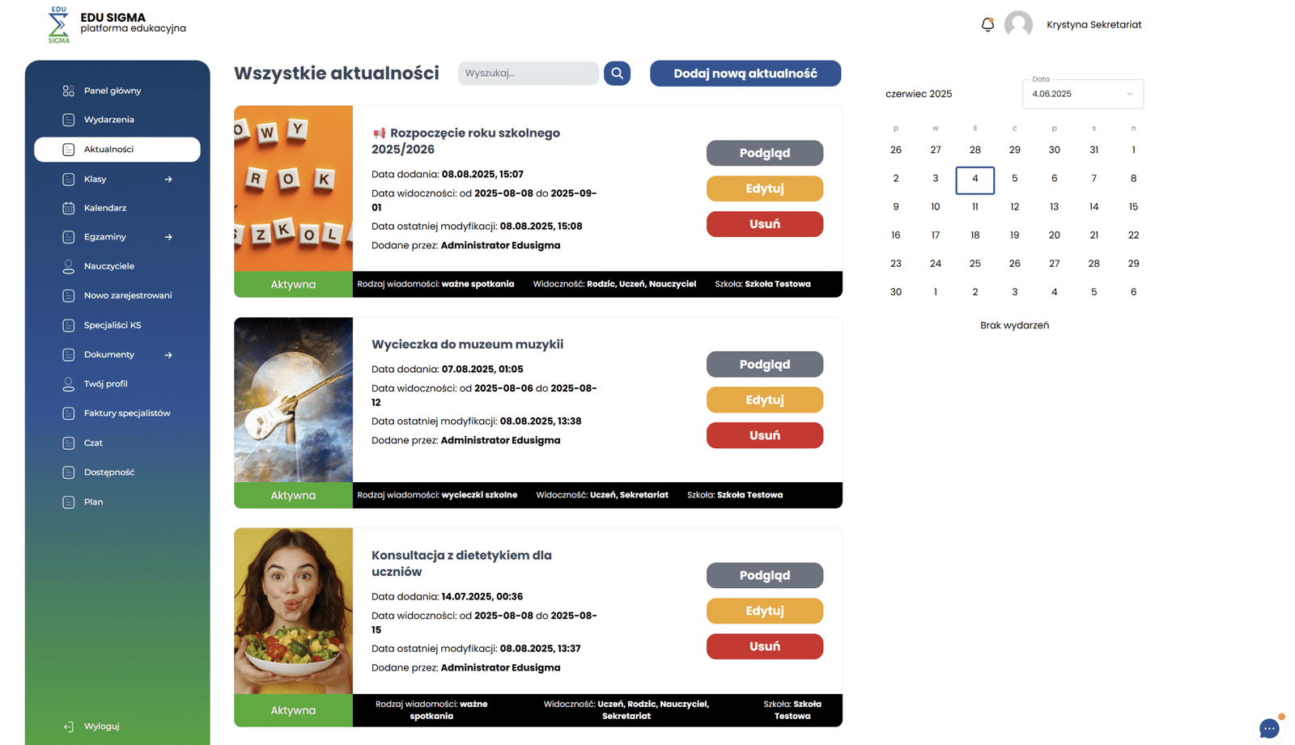Edit the Rozpoczęcie roku szkolnego news
The height and width of the screenshot is (745, 1295).
pyautogui.click(x=764, y=188)
